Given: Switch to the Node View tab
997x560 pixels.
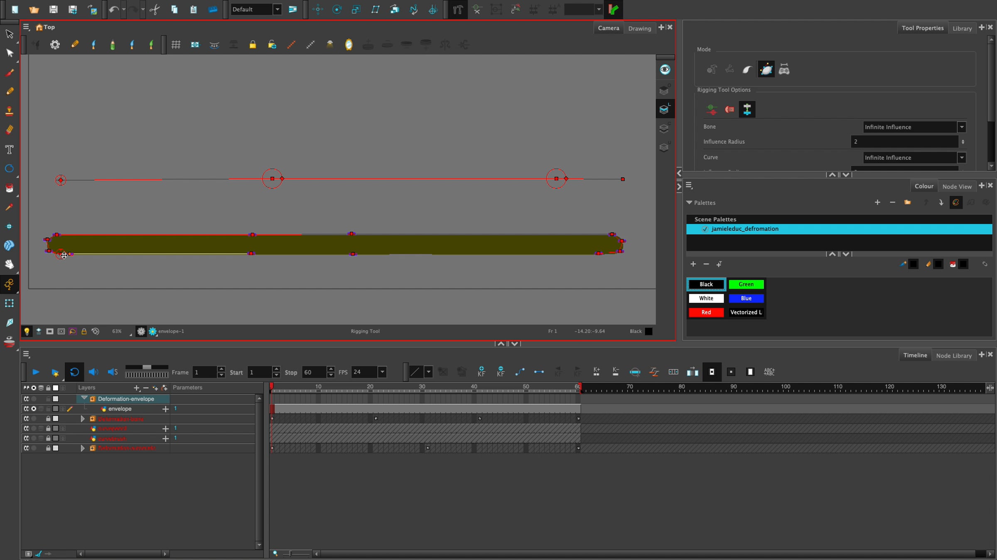Looking at the screenshot, I should (957, 186).
